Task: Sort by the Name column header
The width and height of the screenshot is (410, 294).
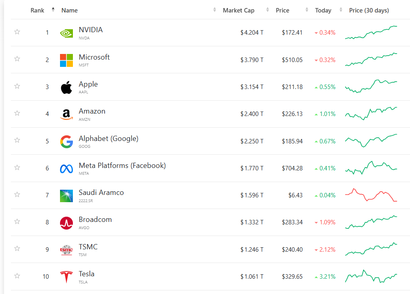Action: point(70,10)
